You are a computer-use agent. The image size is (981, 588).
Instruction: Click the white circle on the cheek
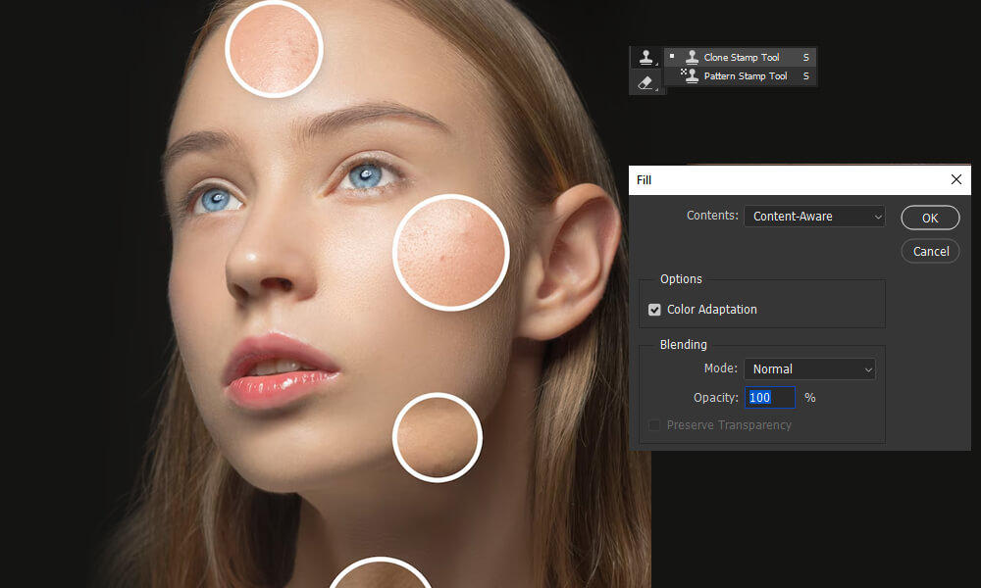tap(450, 251)
